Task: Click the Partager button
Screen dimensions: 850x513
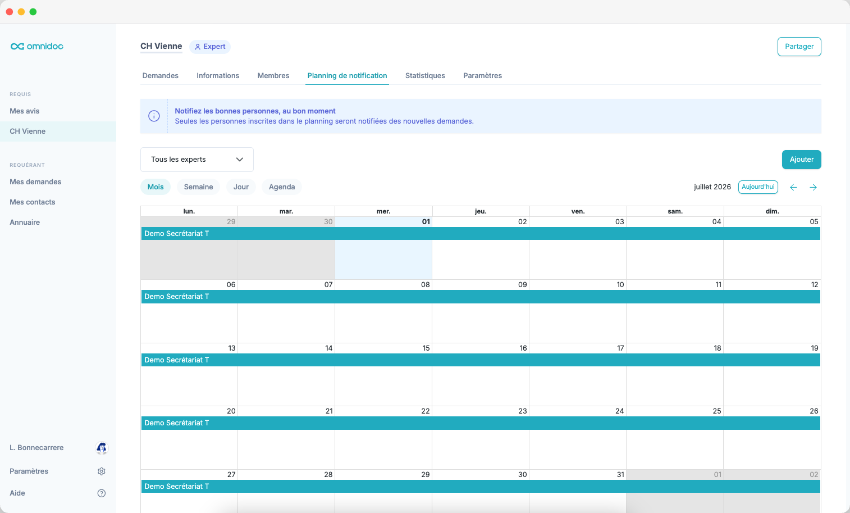Action: point(799,47)
